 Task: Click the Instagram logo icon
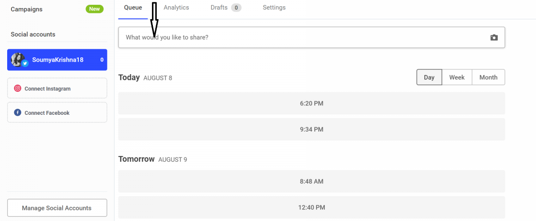click(17, 88)
